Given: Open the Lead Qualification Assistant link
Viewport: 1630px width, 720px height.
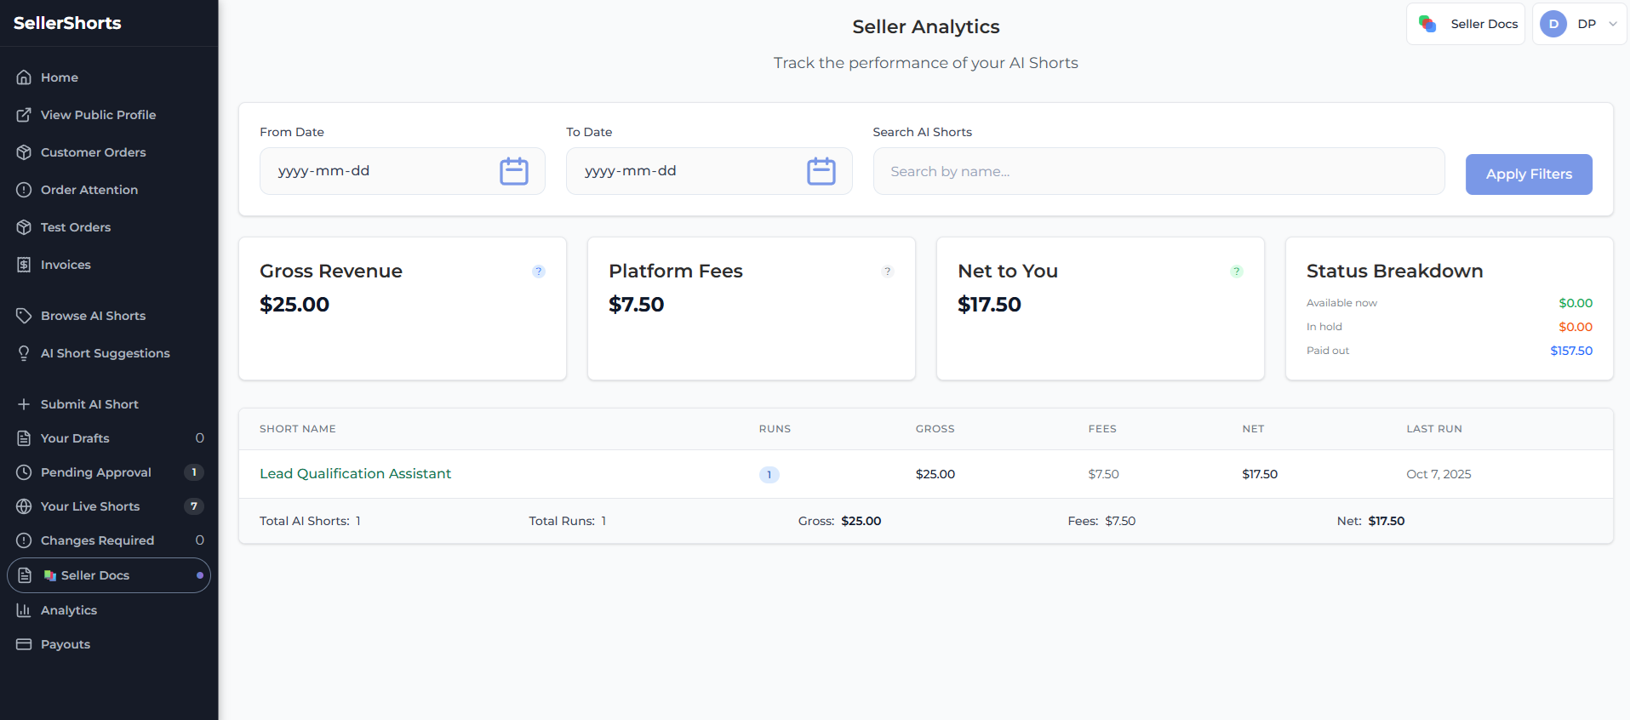Looking at the screenshot, I should point(355,474).
